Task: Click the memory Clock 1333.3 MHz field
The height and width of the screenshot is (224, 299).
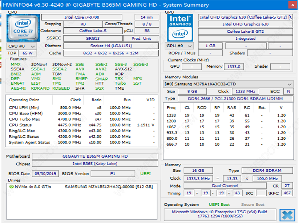Action: [198, 179]
